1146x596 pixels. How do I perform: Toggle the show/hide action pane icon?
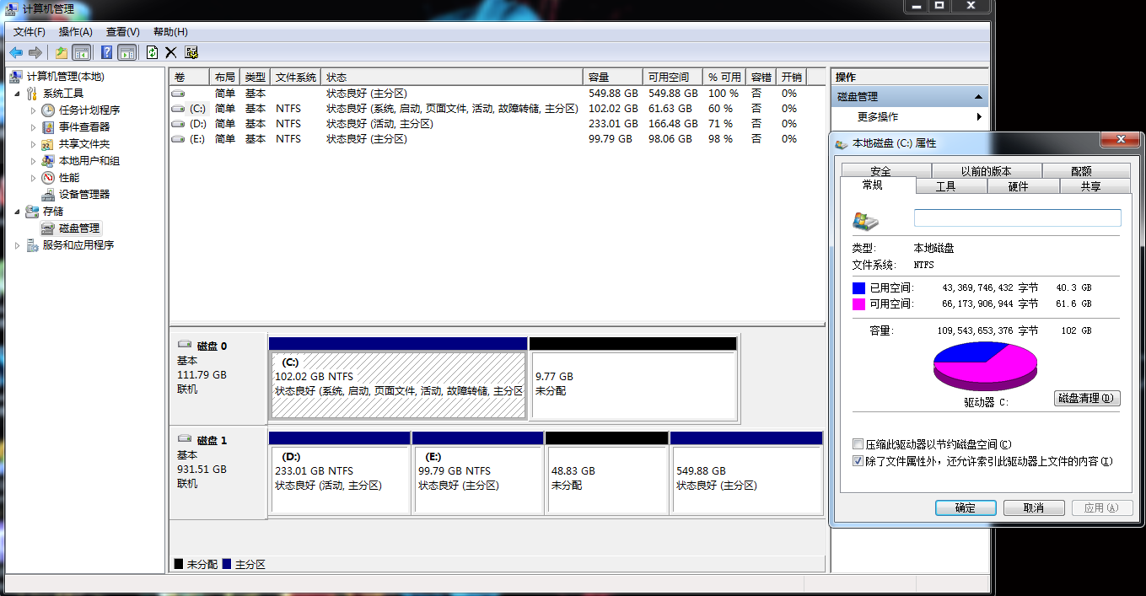tap(126, 52)
